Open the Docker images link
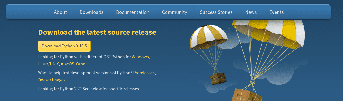 pyautogui.click(x=52, y=80)
